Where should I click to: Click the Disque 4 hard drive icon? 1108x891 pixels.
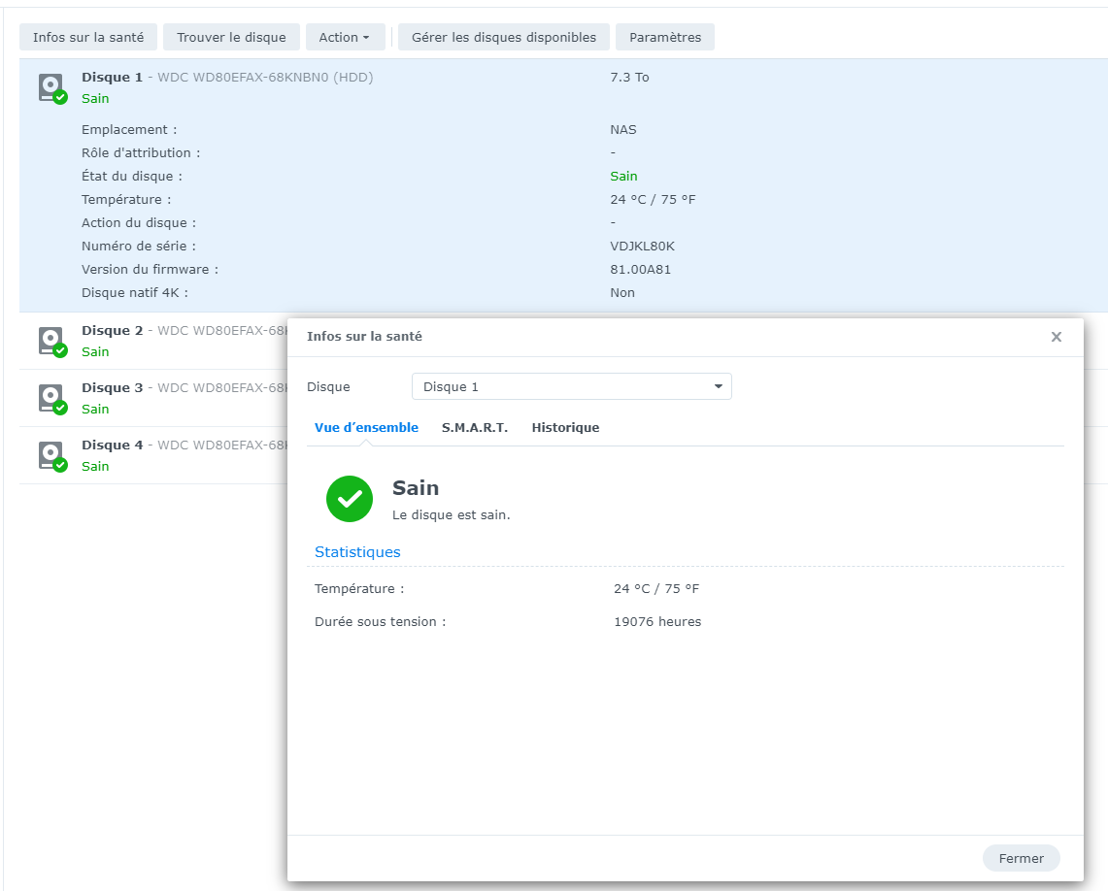tap(52, 456)
